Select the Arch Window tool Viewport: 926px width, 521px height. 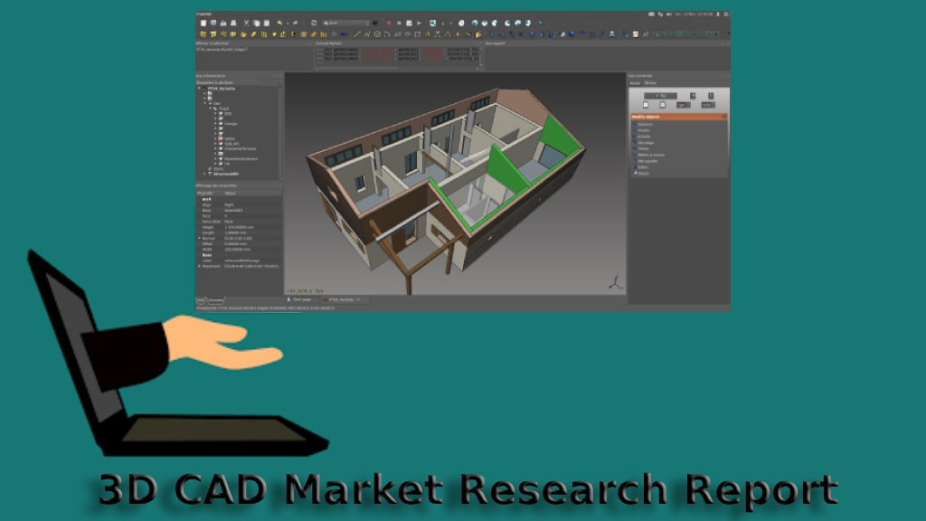[x=263, y=34]
